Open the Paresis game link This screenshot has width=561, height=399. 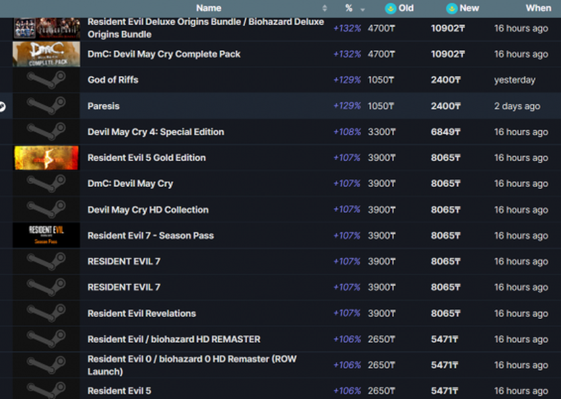(x=104, y=106)
